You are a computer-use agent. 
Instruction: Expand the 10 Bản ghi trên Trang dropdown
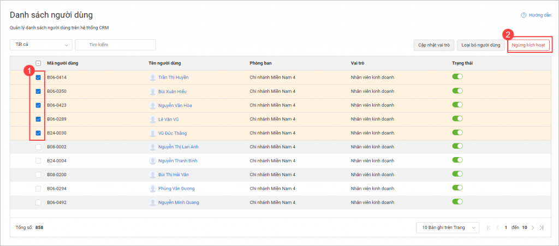[x=448, y=227]
